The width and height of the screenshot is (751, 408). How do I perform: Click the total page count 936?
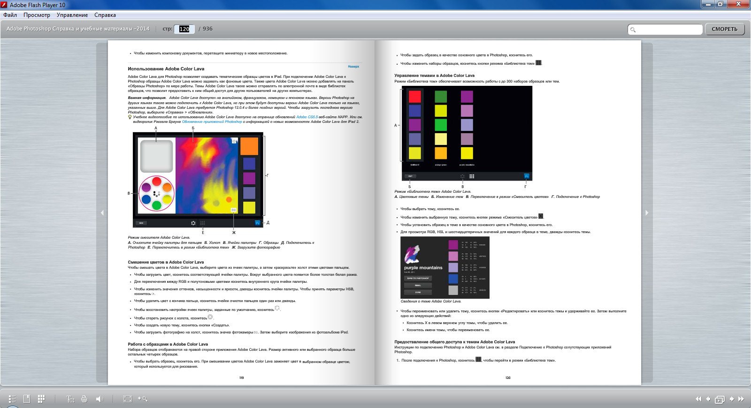(207, 29)
